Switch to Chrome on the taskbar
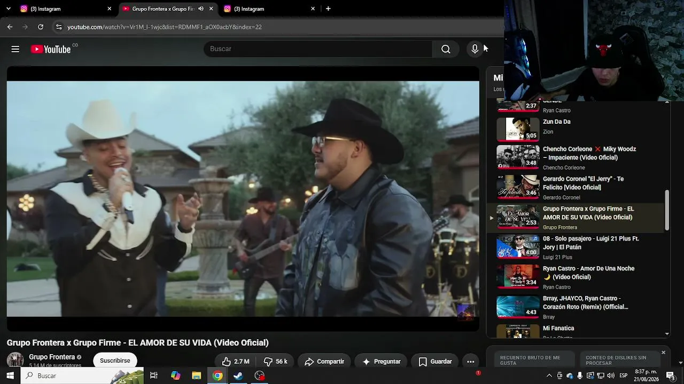 (217, 375)
